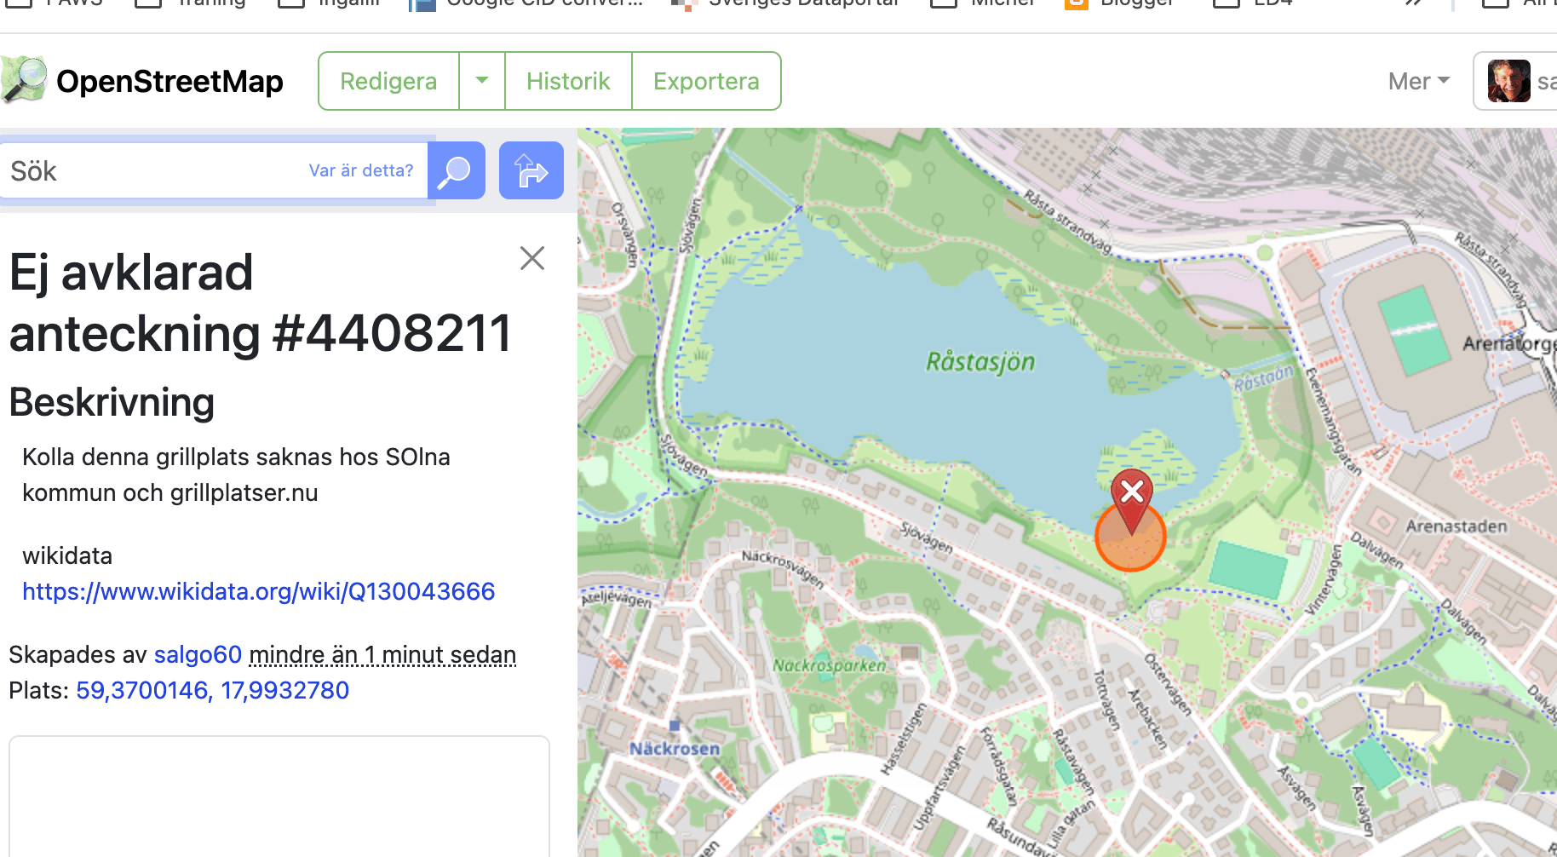1557x857 pixels.
Task: Open the Historik tab
Action: pos(568,81)
